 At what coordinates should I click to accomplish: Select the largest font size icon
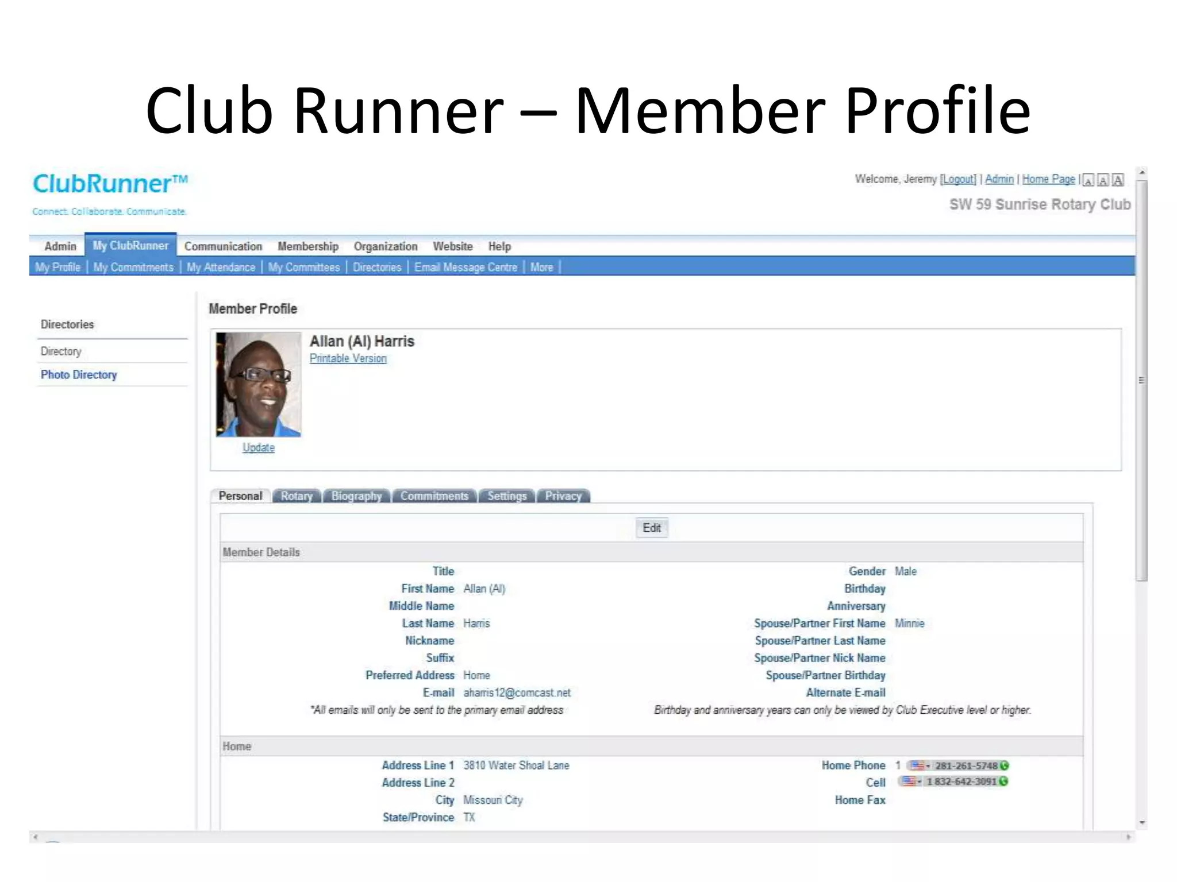pos(1118,180)
